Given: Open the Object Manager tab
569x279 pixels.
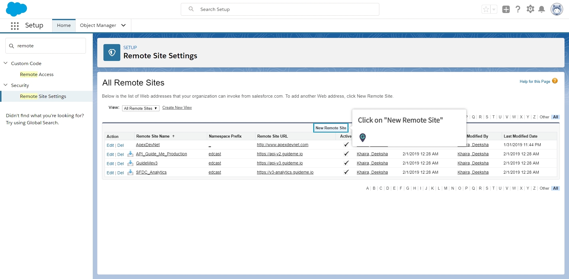Looking at the screenshot, I should pos(98,25).
